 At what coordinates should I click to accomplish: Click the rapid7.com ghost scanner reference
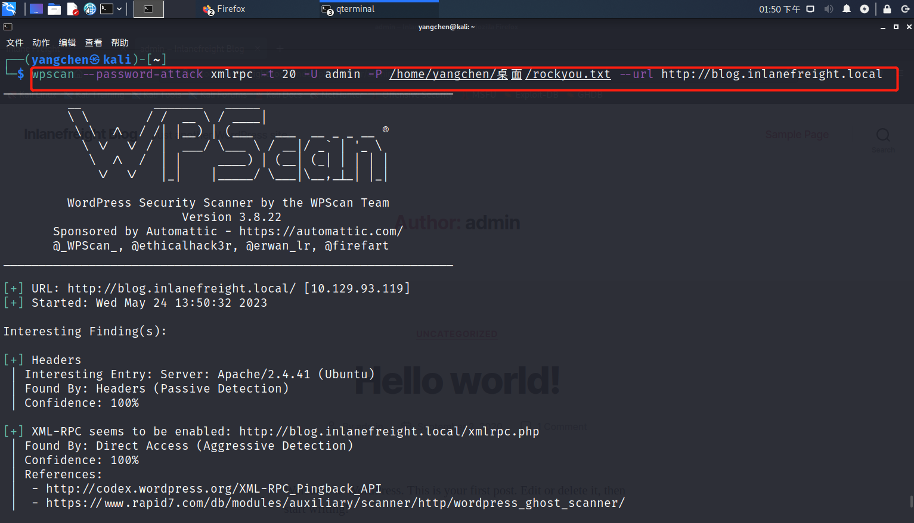(x=336, y=503)
